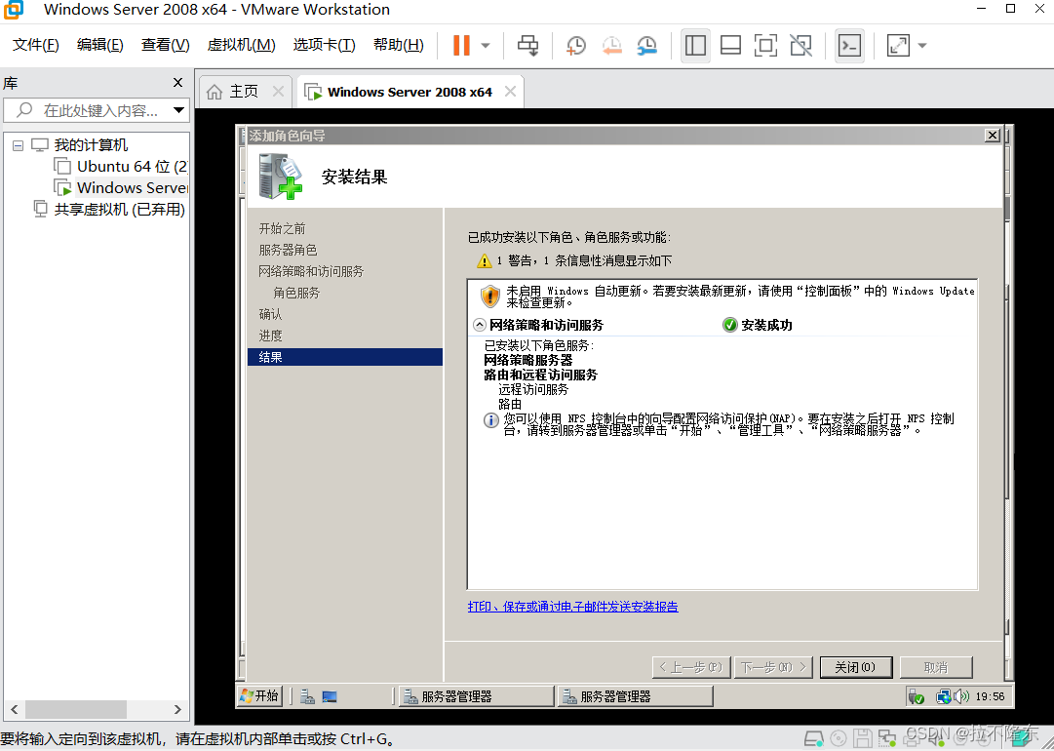Click show desktop quick launch icon

click(x=330, y=696)
